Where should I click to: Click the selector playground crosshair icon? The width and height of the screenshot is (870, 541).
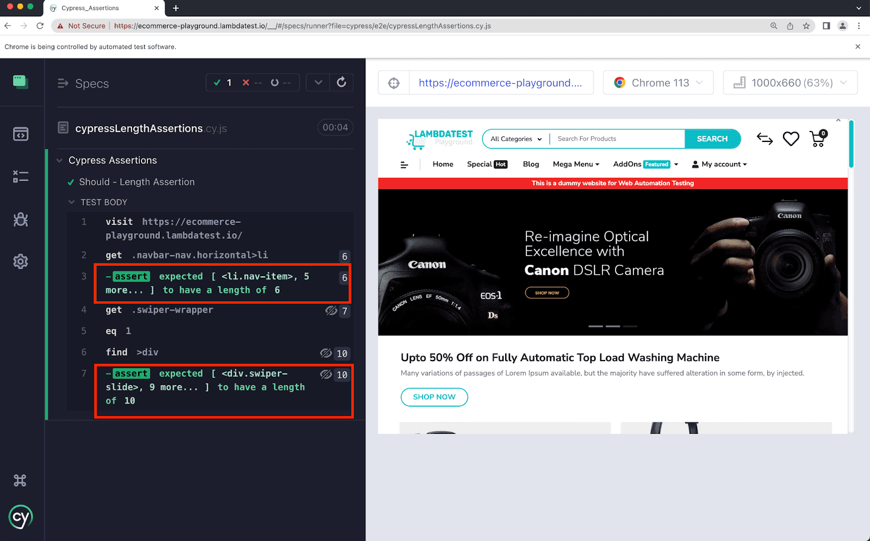393,83
